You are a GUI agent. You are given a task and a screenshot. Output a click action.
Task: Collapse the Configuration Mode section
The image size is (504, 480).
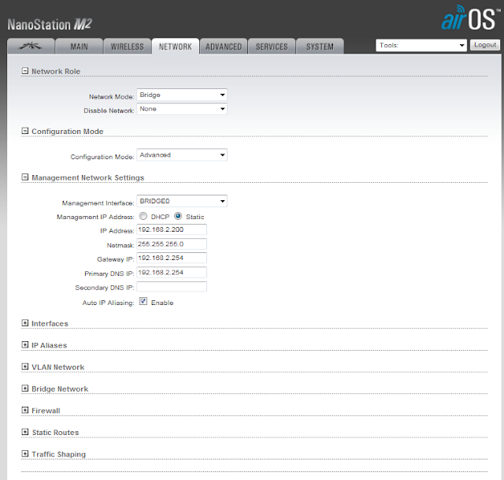click(x=24, y=131)
